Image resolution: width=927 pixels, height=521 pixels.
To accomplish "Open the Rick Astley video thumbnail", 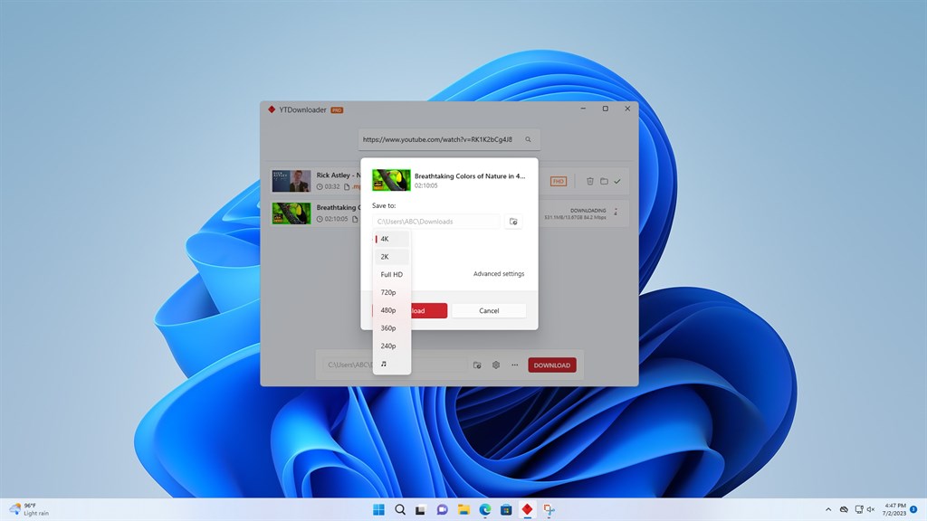I will point(291,181).
